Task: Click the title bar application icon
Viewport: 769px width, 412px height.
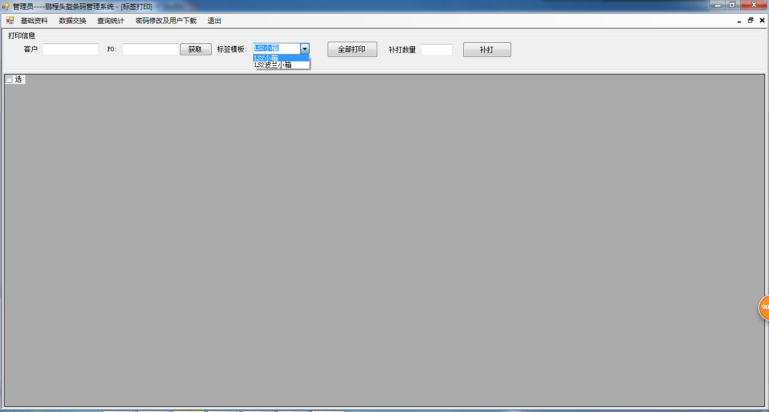Action: point(6,6)
